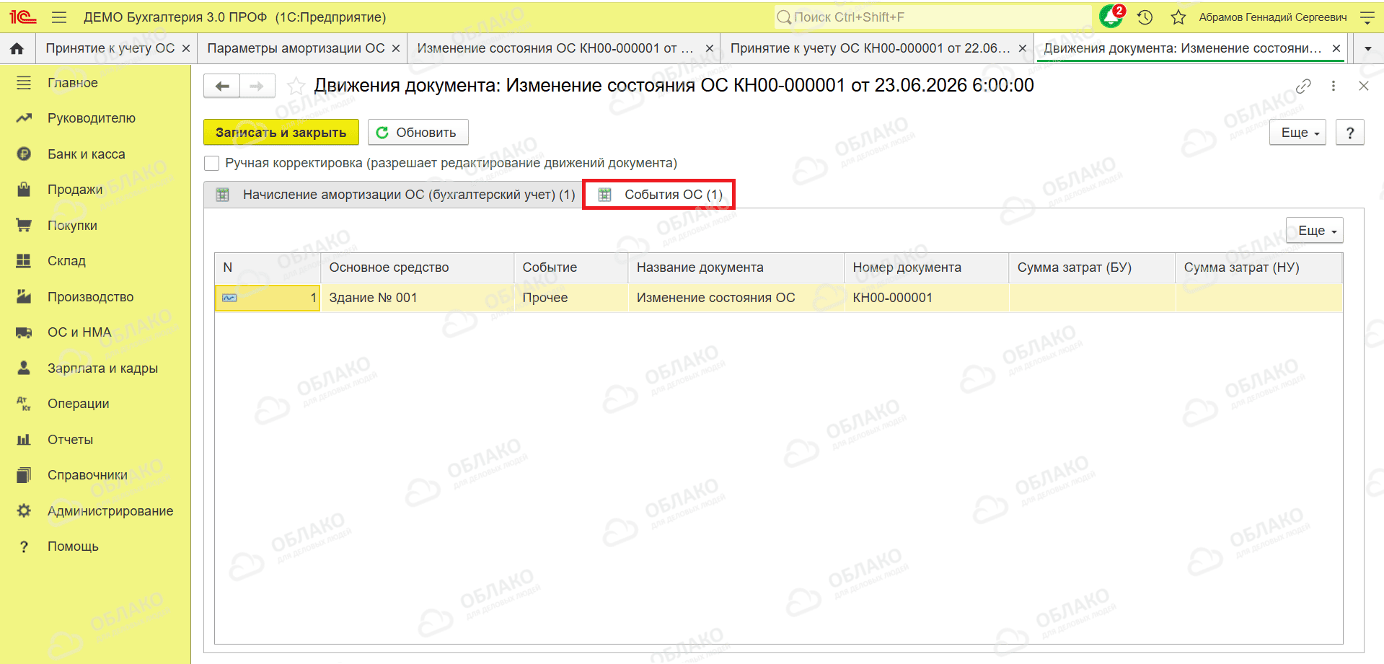Open Зарплата и кадры section

pyautogui.click(x=102, y=368)
